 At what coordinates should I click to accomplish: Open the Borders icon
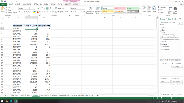[x=29, y=12]
